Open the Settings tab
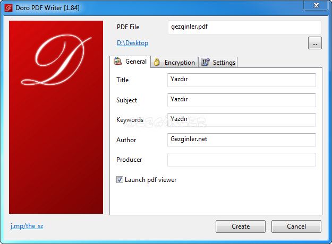The height and width of the screenshot is (244, 332). [x=218, y=63]
